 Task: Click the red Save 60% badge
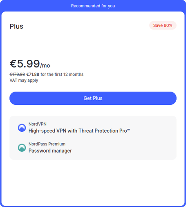coord(163,25)
